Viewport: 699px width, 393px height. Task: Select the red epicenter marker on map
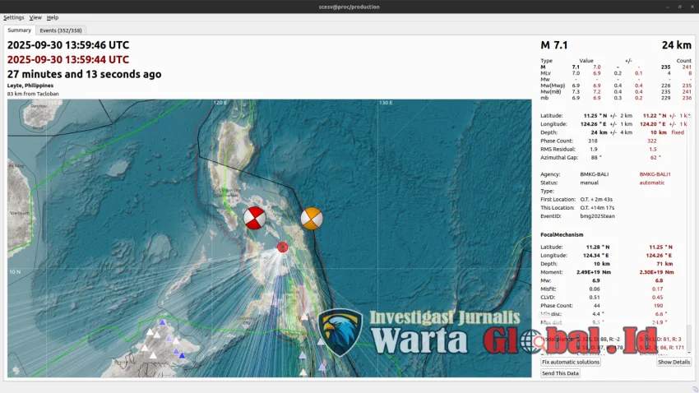pos(283,247)
